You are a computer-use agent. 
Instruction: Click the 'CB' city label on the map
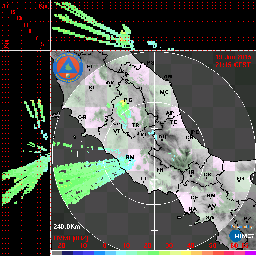(x=207, y=175)
